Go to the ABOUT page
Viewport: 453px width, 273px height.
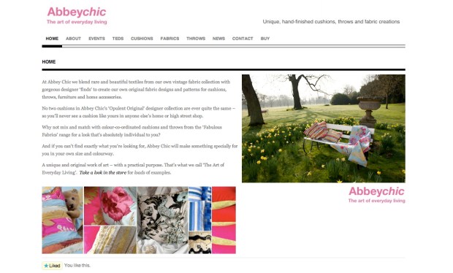pos(73,39)
